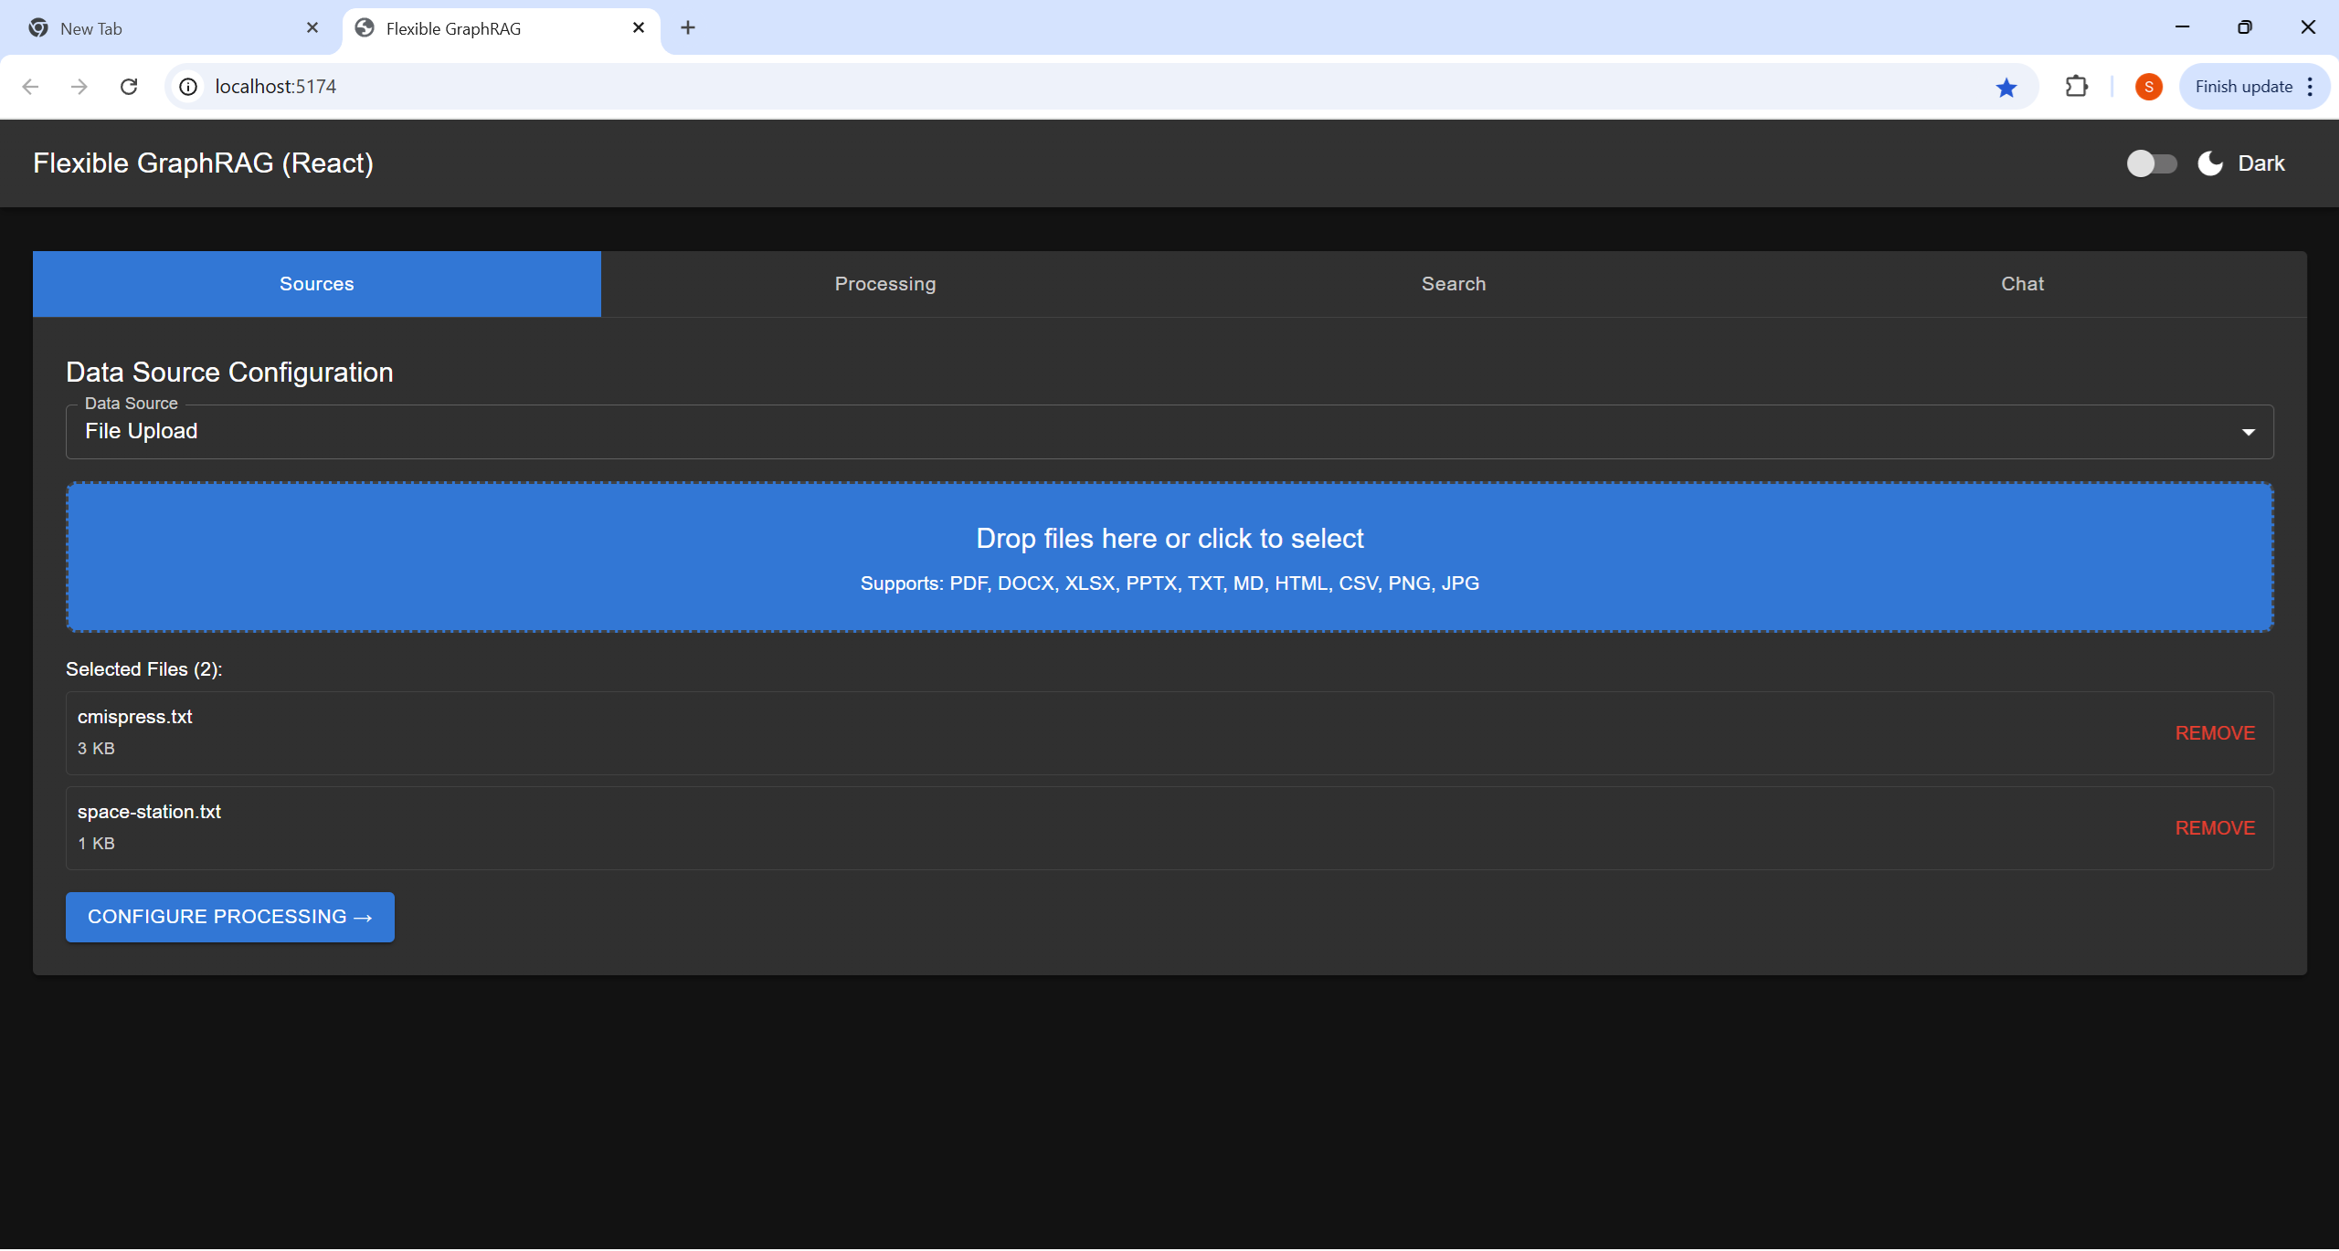Open the File Upload data source selector
This screenshot has width=2339, height=1251.
(1168, 432)
